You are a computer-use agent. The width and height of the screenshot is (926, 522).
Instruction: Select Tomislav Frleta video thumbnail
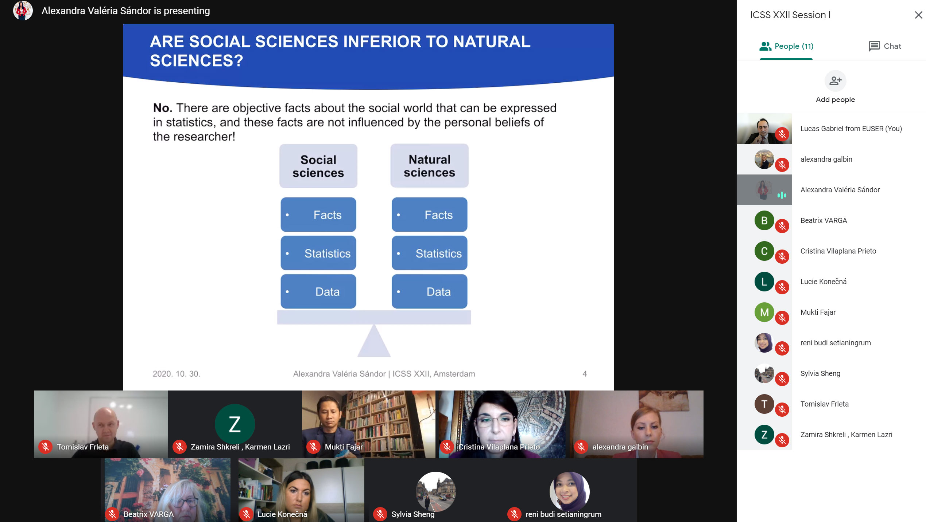[101, 423]
